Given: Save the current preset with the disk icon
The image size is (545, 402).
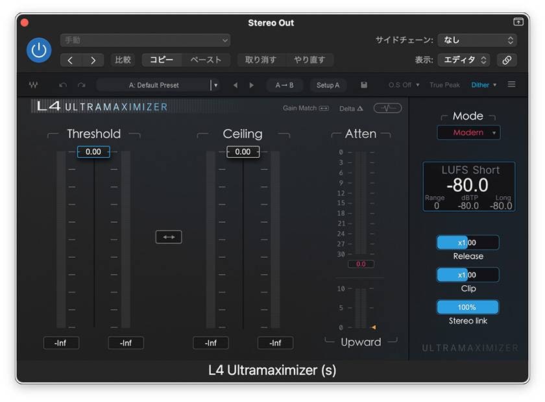Looking at the screenshot, I should pyautogui.click(x=364, y=84).
